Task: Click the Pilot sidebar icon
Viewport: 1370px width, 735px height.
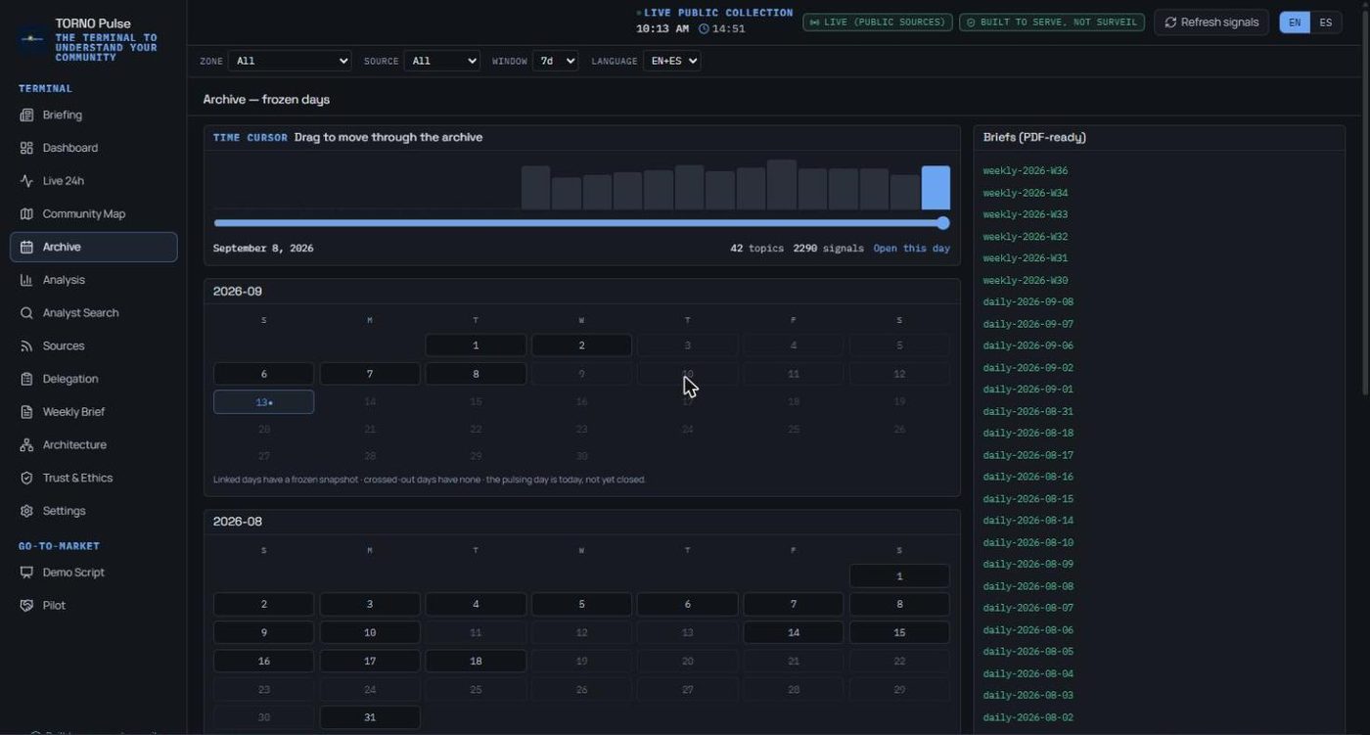Action: (26, 606)
